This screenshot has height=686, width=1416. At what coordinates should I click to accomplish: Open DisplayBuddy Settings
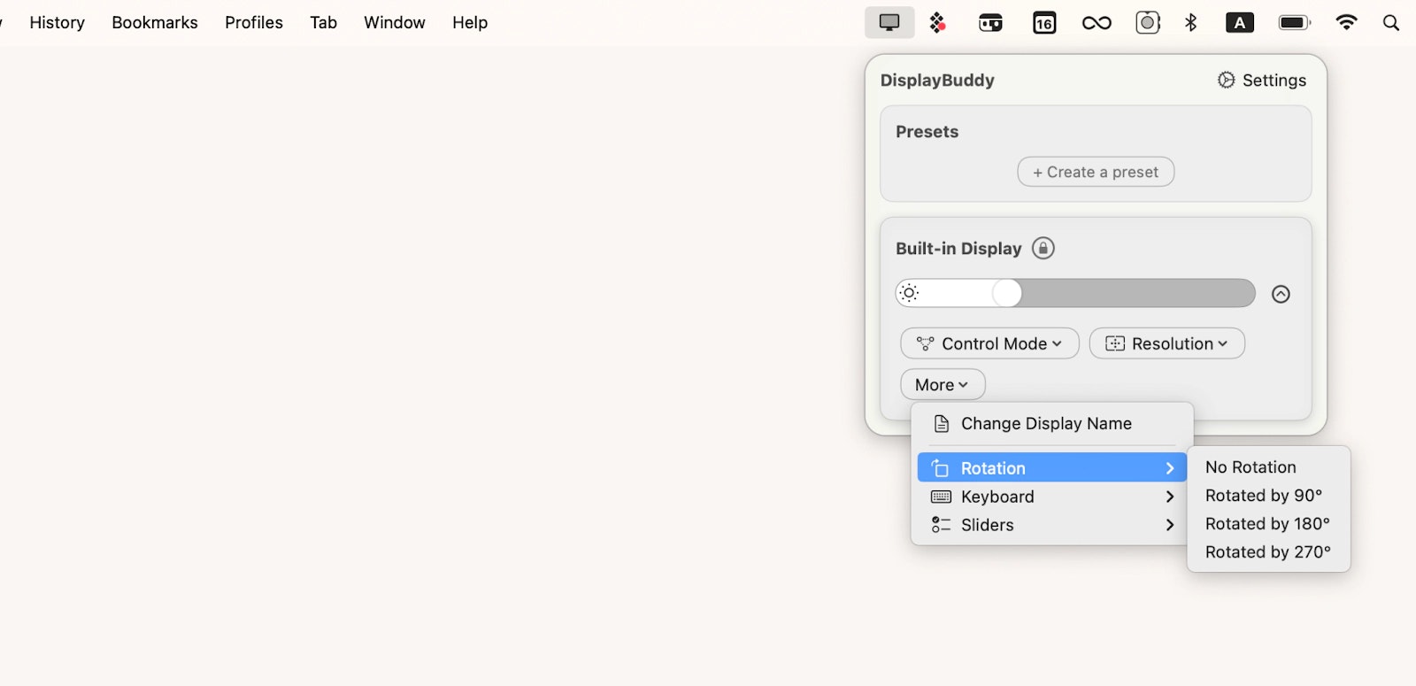pyautogui.click(x=1262, y=80)
